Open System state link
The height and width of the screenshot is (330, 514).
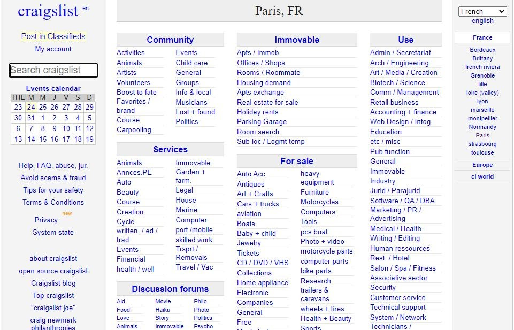point(53,232)
